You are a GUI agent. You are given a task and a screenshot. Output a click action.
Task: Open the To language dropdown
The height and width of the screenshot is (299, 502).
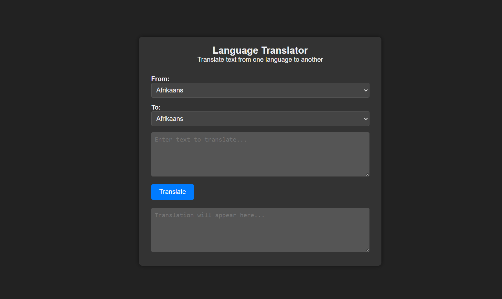click(x=260, y=119)
